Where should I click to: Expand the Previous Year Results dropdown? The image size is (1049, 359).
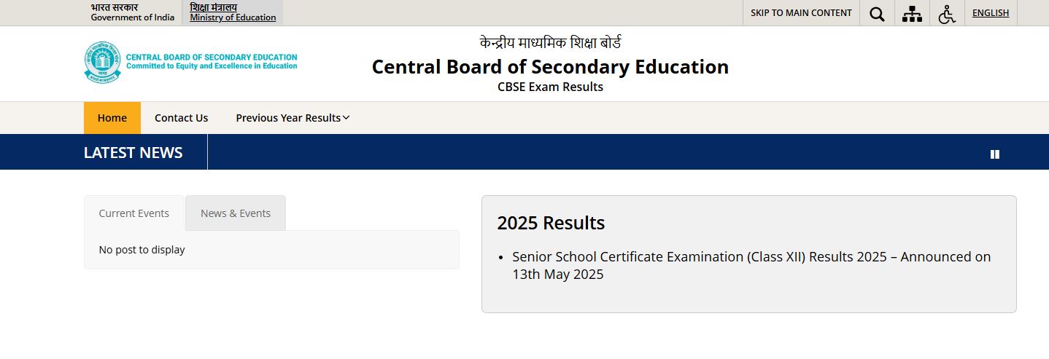pyautogui.click(x=293, y=118)
